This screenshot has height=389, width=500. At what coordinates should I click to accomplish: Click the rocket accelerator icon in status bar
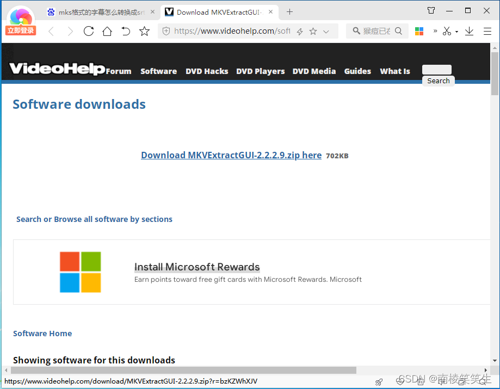(x=379, y=382)
